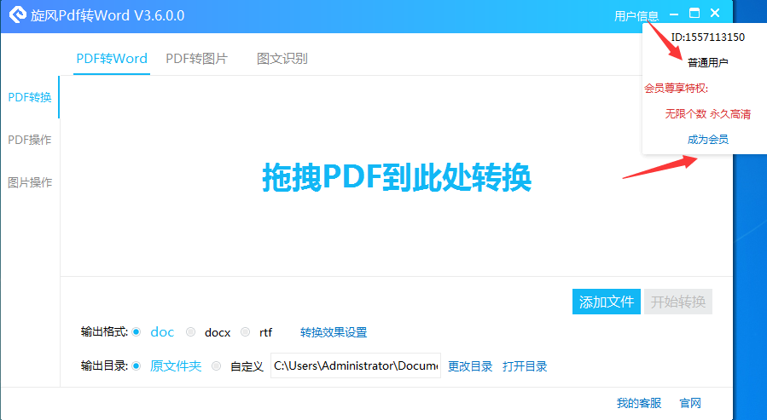Open PDF操作 in the sidebar
Screen dimensions: 767x420
pyautogui.click(x=30, y=140)
